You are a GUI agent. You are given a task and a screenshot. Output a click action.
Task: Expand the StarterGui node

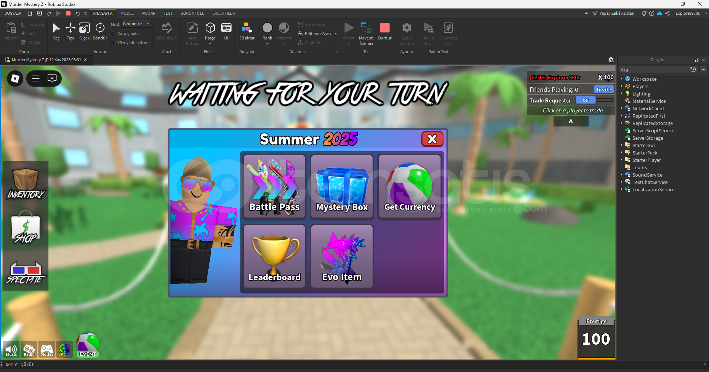[x=621, y=145]
